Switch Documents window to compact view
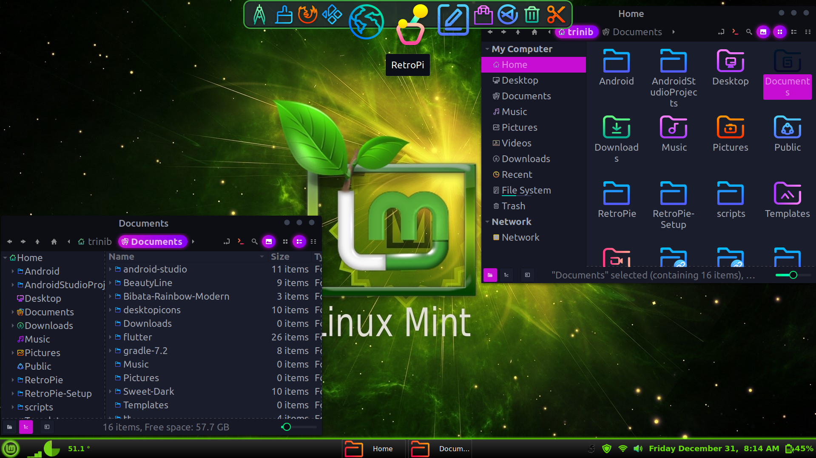 313,242
